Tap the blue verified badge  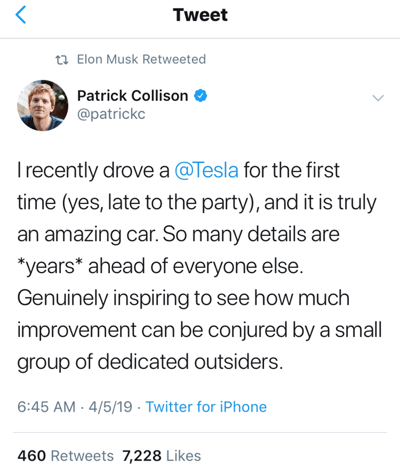coord(201,96)
